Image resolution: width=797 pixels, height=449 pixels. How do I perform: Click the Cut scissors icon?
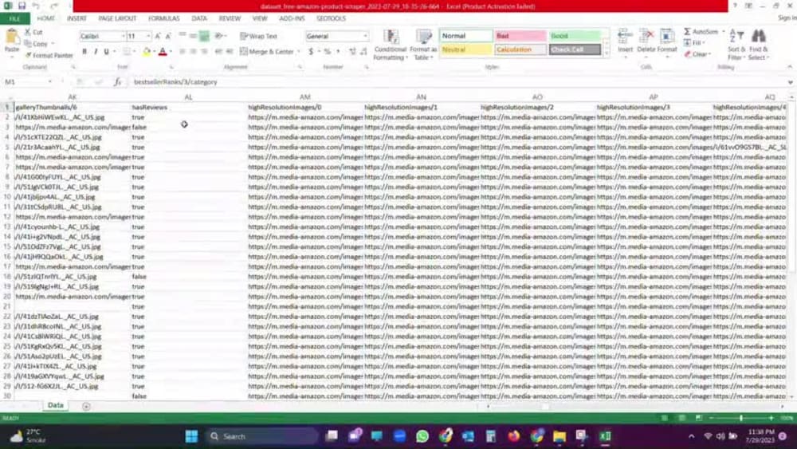(27, 32)
